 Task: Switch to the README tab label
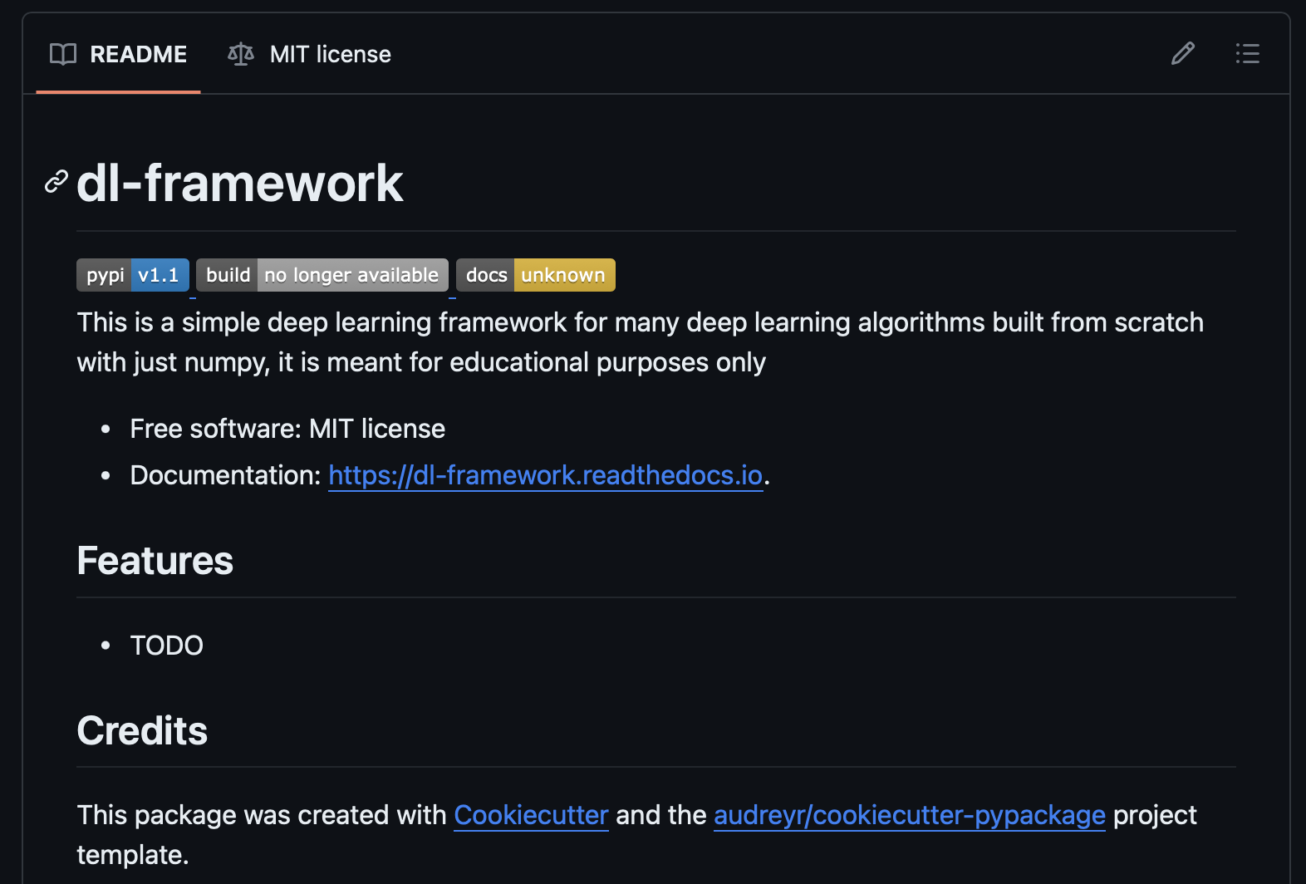(138, 55)
